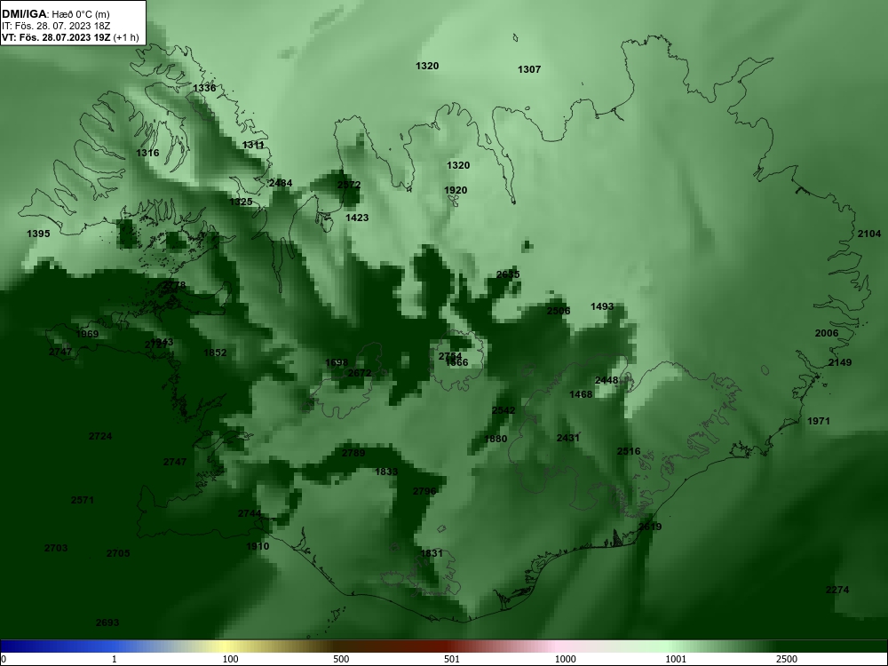Click the 2672 height value
This screenshot has width=888, height=666.
[360, 373]
